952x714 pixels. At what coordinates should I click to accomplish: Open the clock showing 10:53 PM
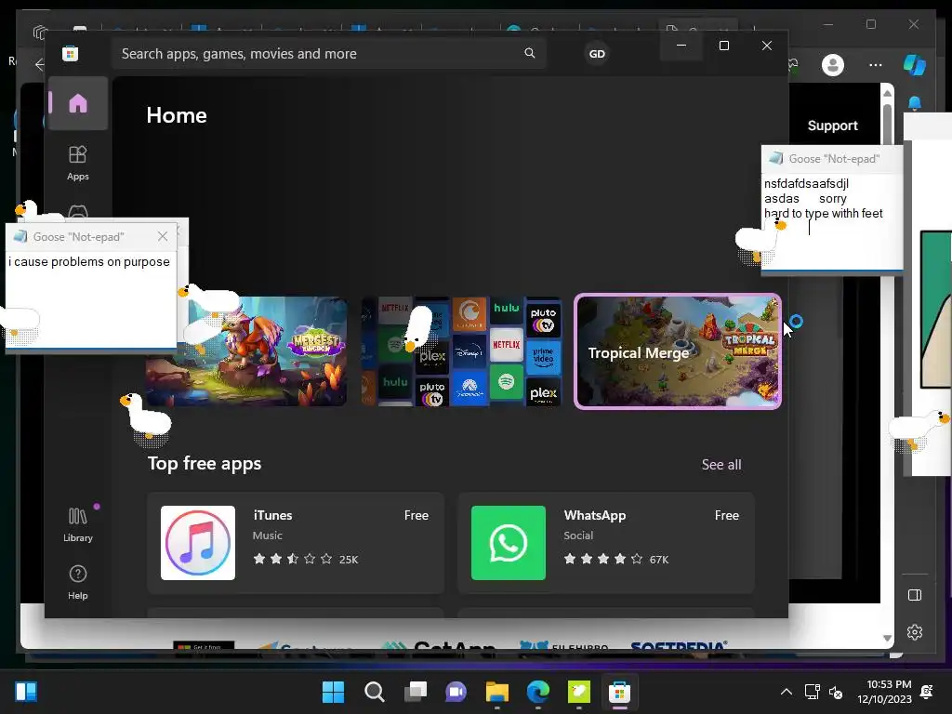click(x=884, y=692)
